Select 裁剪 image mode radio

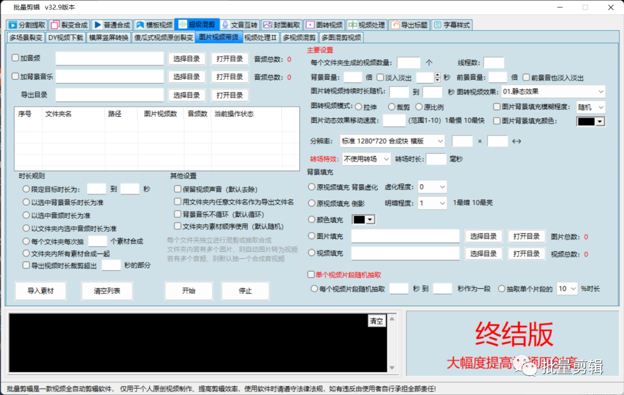pyautogui.click(x=392, y=107)
